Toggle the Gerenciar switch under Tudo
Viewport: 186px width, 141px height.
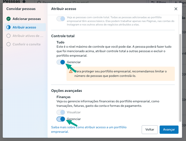coord(61,62)
